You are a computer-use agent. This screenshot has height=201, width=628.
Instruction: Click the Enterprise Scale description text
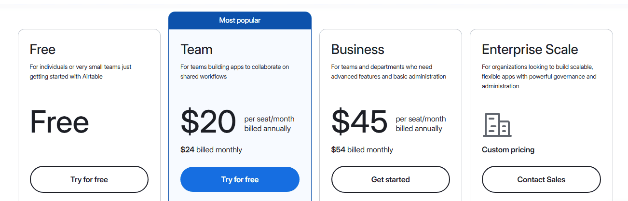tap(539, 76)
